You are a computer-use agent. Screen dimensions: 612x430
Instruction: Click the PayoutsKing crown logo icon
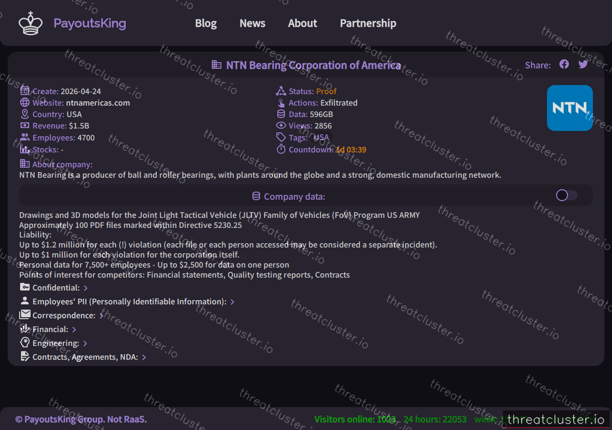(x=31, y=23)
